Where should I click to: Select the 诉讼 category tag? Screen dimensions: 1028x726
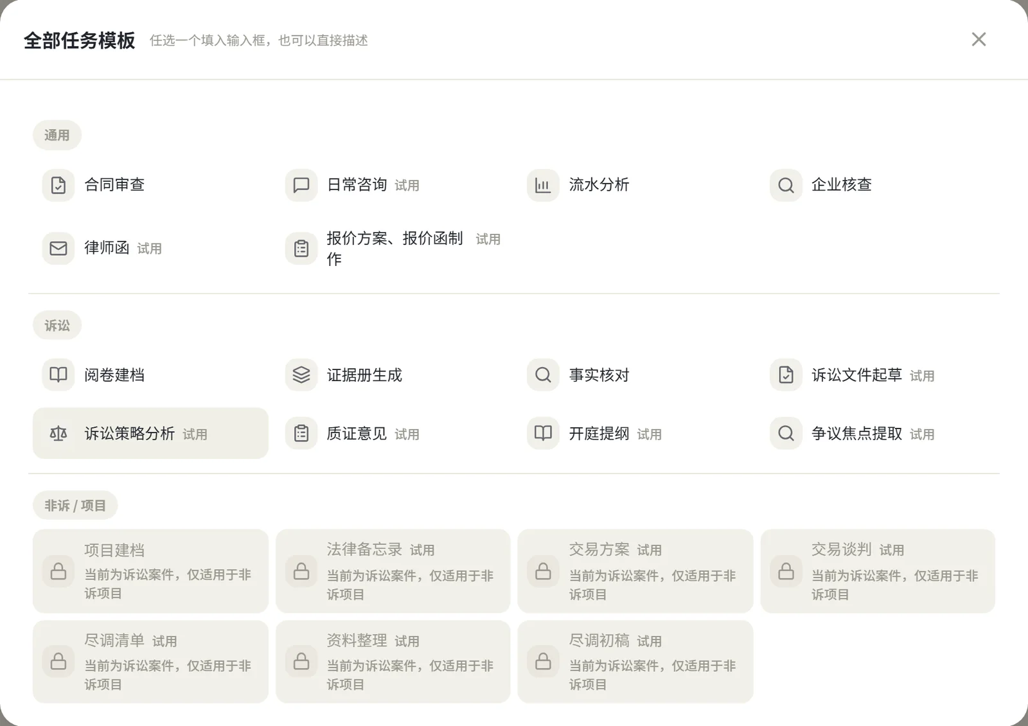[57, 325]
